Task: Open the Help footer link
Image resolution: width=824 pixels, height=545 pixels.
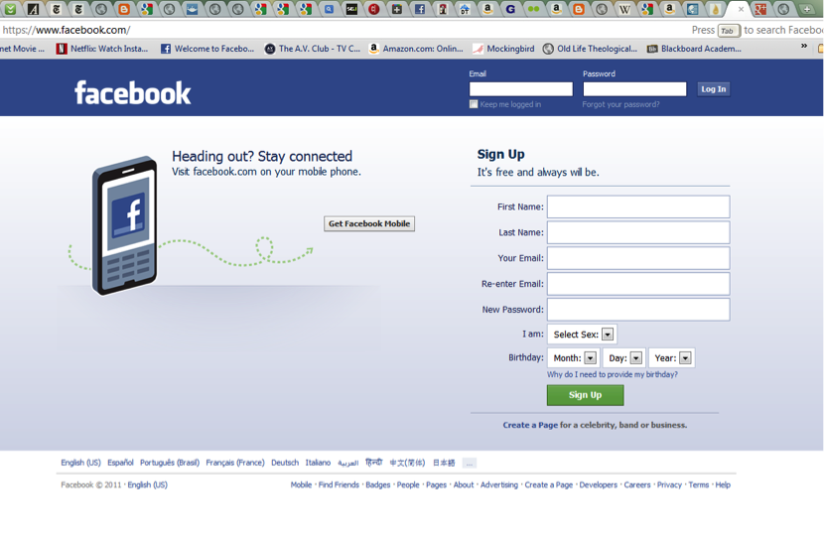Action: click(723, 485)
